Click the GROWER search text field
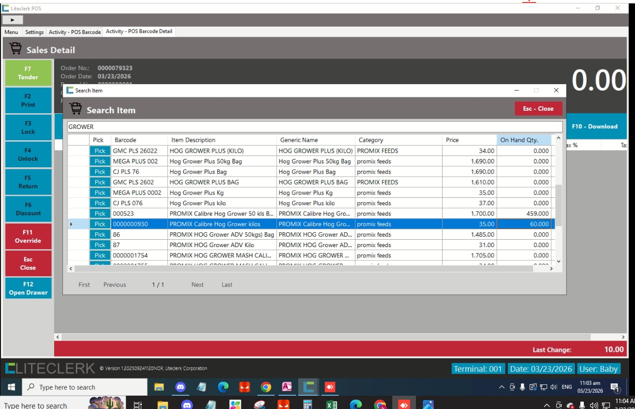635x409 pixels. tap(314, 127)
